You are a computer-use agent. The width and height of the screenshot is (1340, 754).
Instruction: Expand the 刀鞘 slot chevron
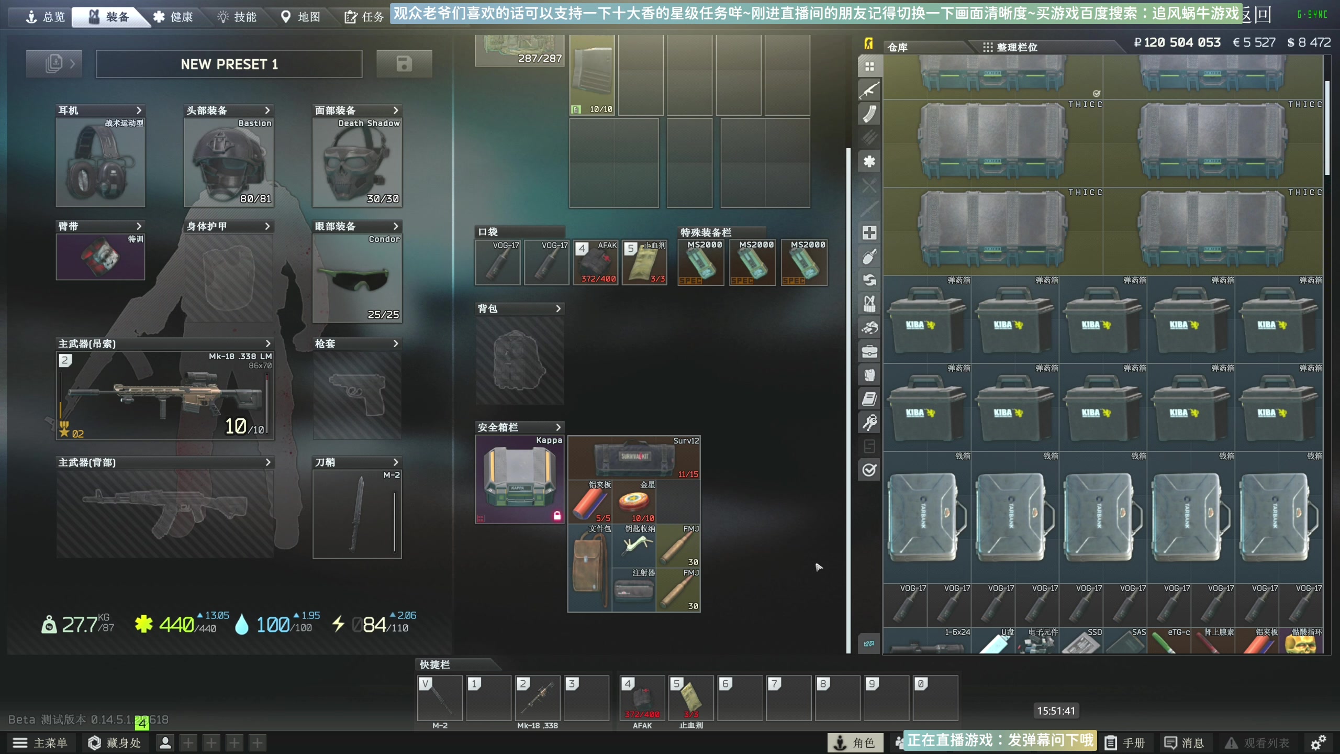(395, 462)
